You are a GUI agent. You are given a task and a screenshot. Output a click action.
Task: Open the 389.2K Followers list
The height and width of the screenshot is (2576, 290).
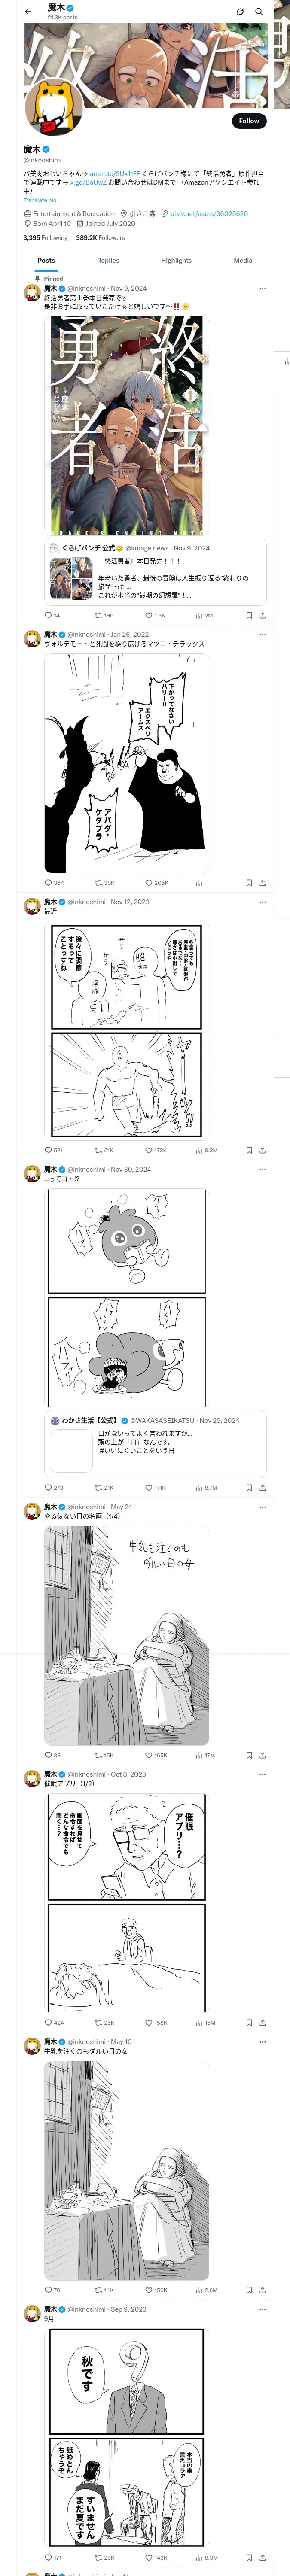(100, 238)
